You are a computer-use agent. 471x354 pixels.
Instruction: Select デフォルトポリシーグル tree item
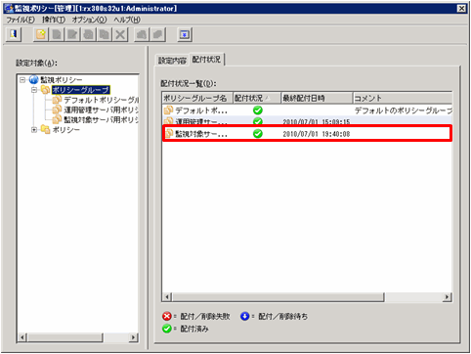coord(101,100)
